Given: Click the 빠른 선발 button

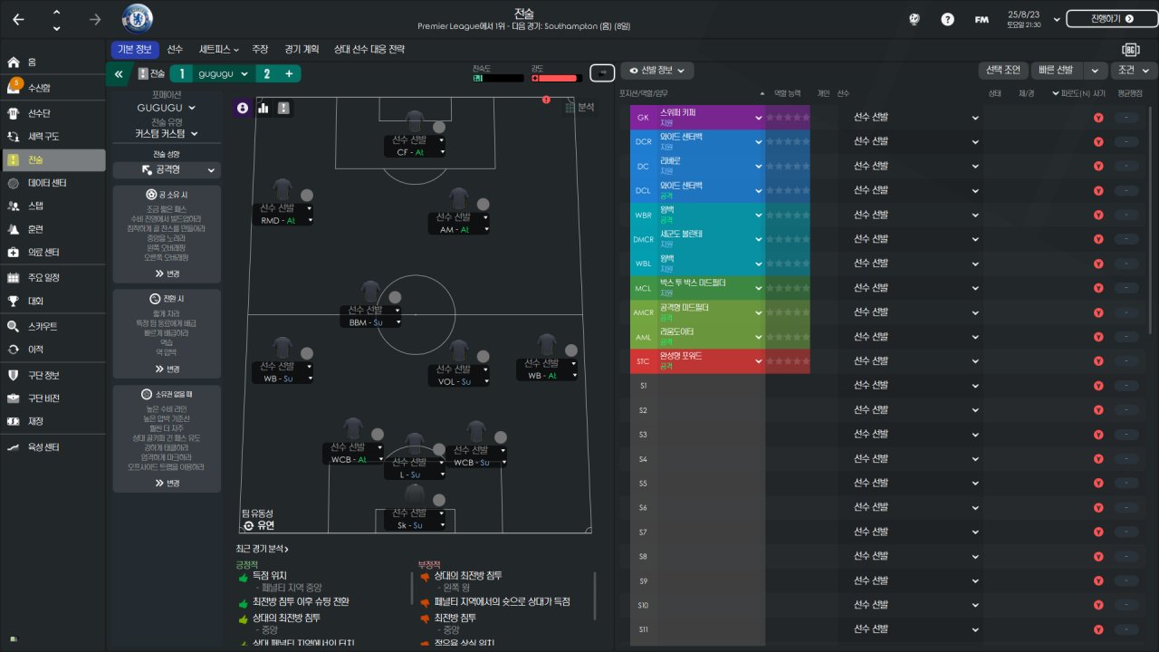Looking at the screenshot, I should coord(1057,71).
